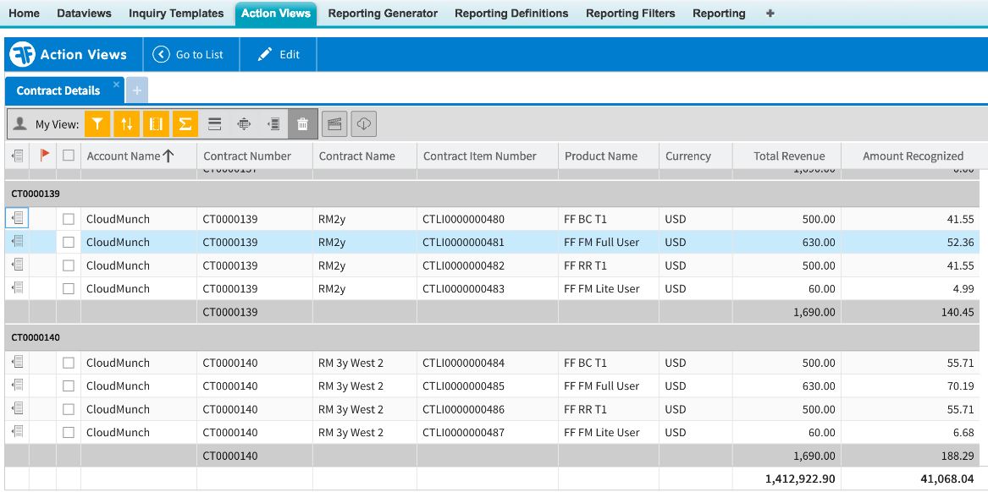This screenshot has width=988, height=492.
Task: Sort by Account Name column header
Action: [124, 156]
